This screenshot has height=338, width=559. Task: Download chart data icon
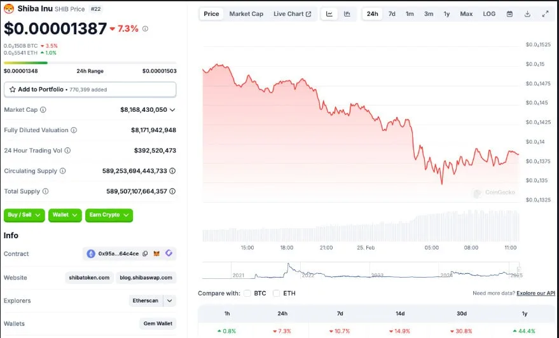527,14
